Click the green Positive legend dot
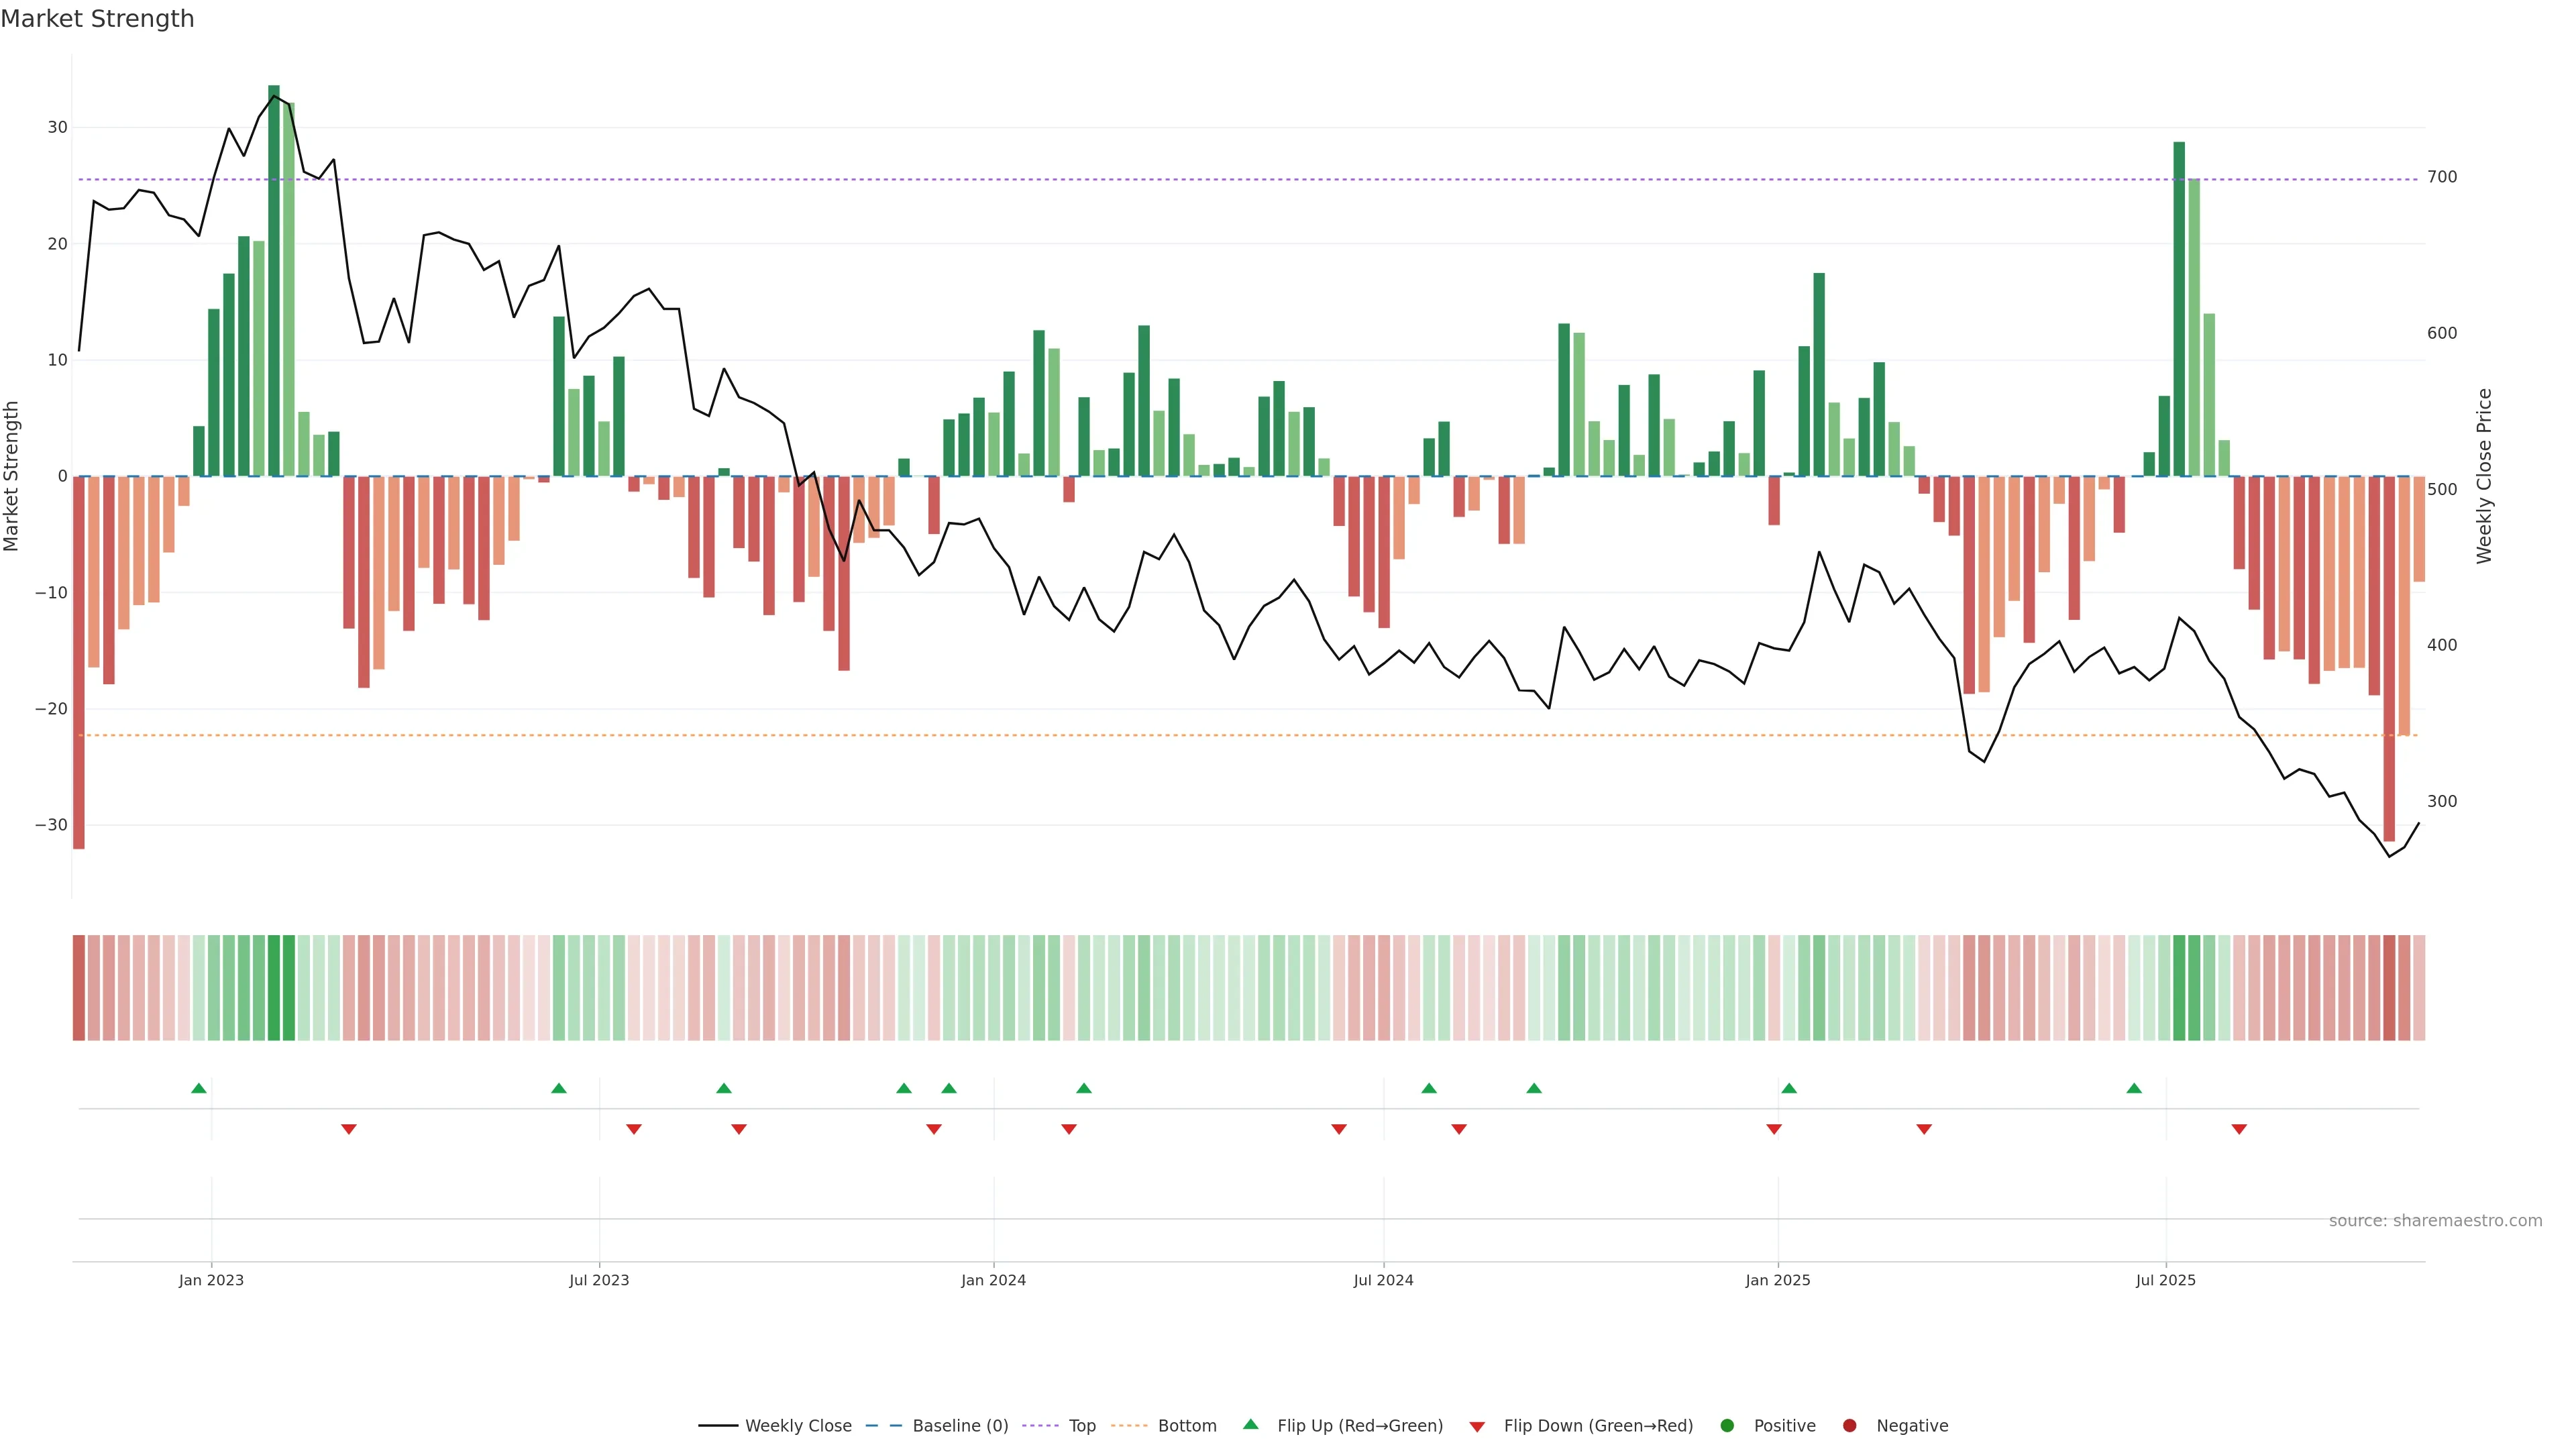 click(x=1727, y=1426)
